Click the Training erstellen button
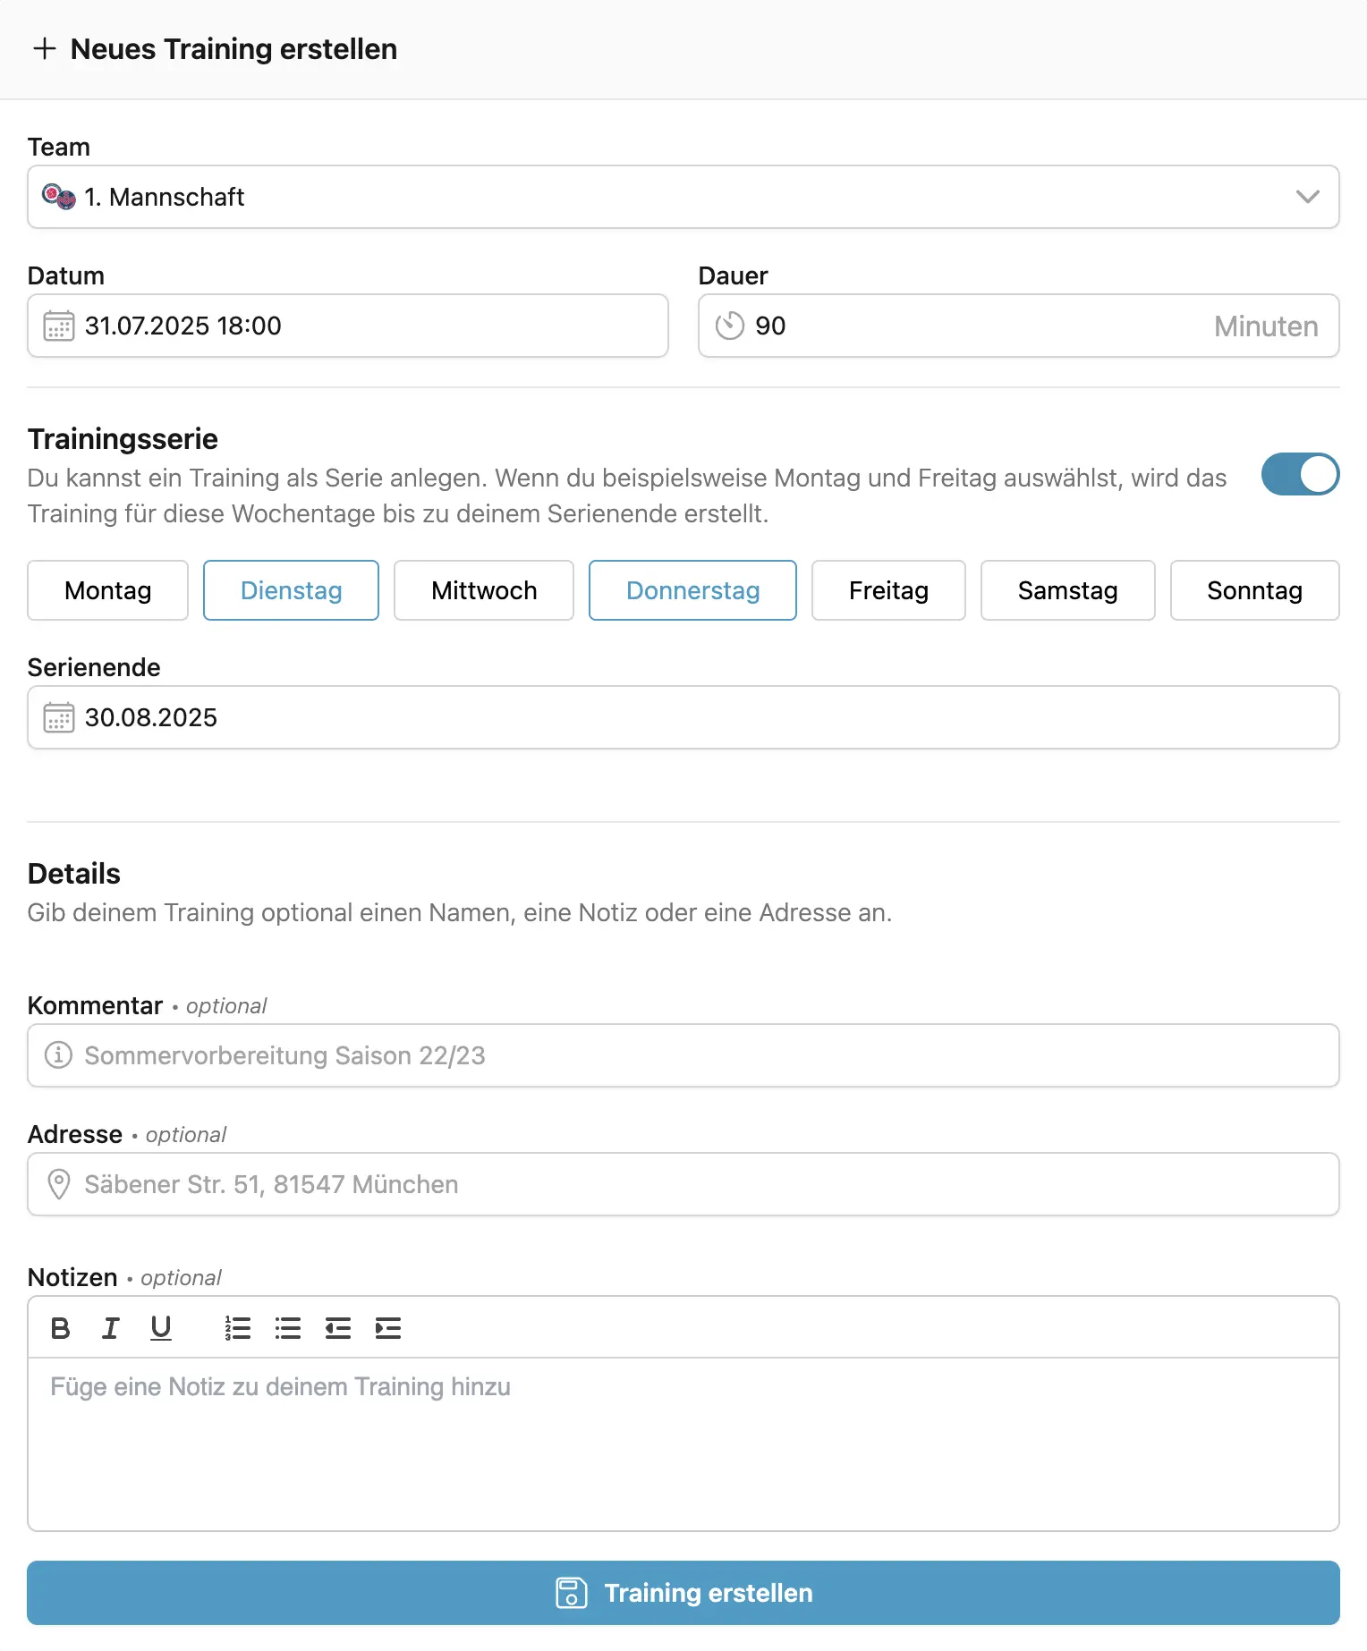The width and height of the screenshot is (1367, 1651). coord(683,1593)
